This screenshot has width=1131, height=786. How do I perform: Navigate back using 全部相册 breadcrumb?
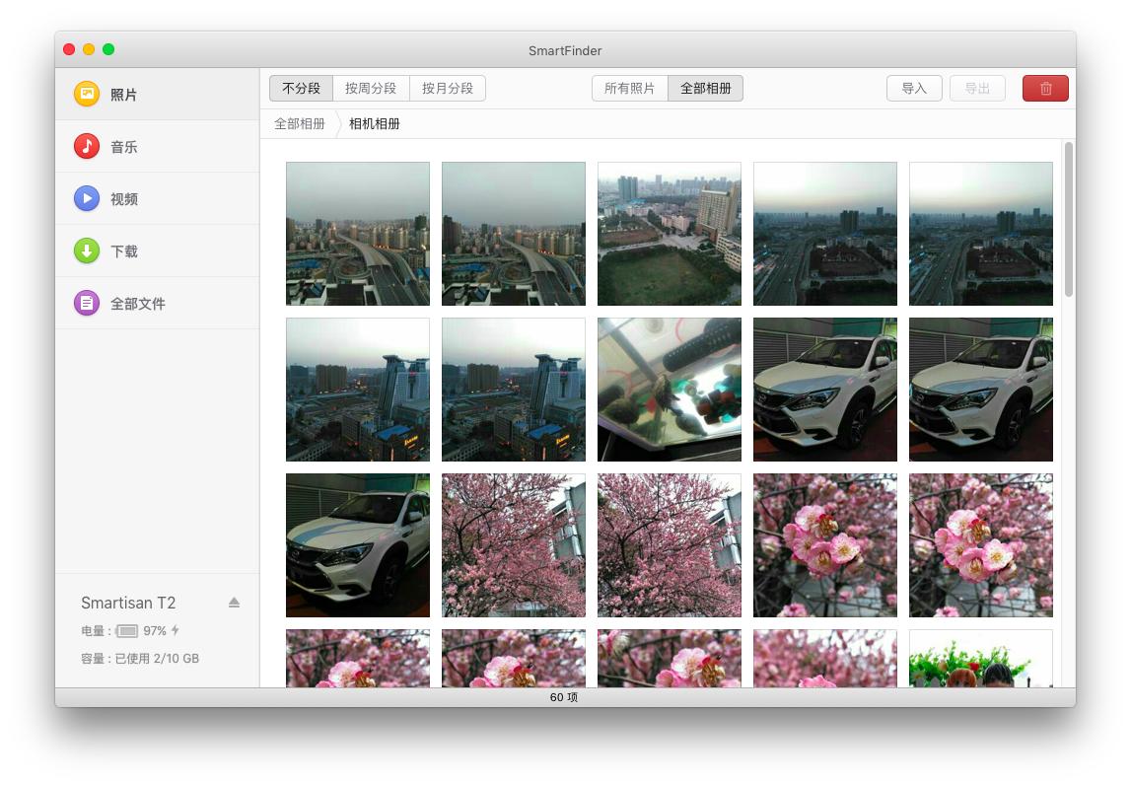pyautogui.click(x=300, y=123)
